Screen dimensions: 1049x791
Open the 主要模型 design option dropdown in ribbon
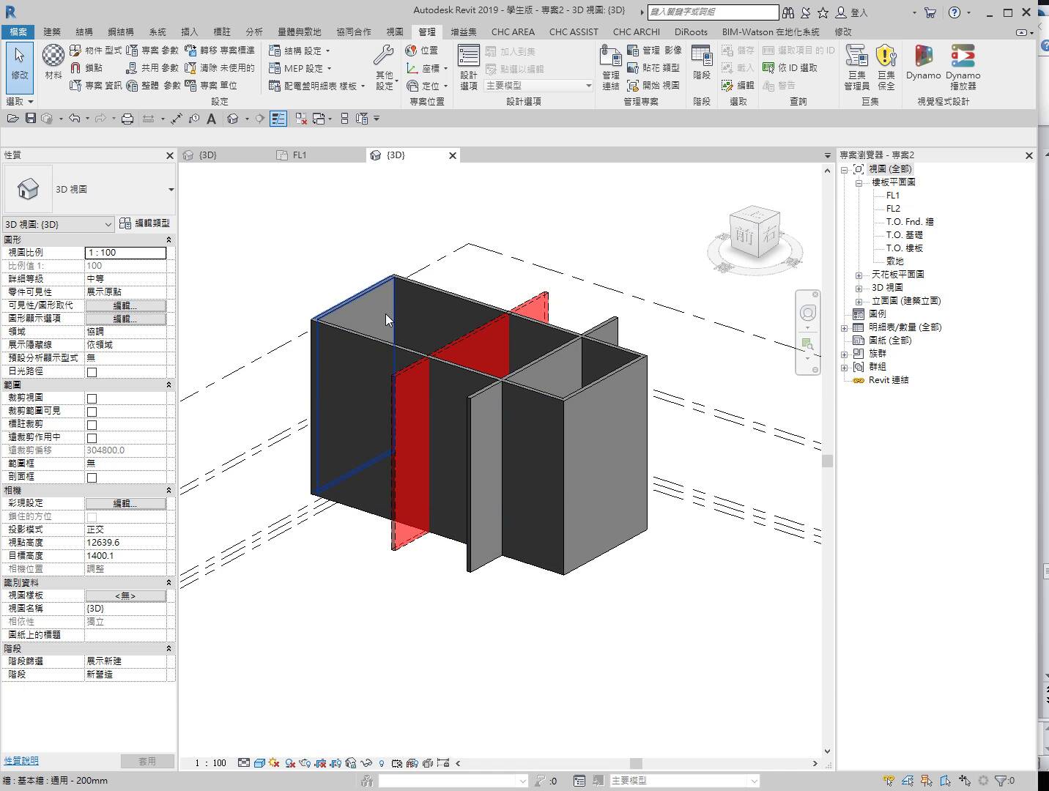pyautogui.click(x=538, y=86)
